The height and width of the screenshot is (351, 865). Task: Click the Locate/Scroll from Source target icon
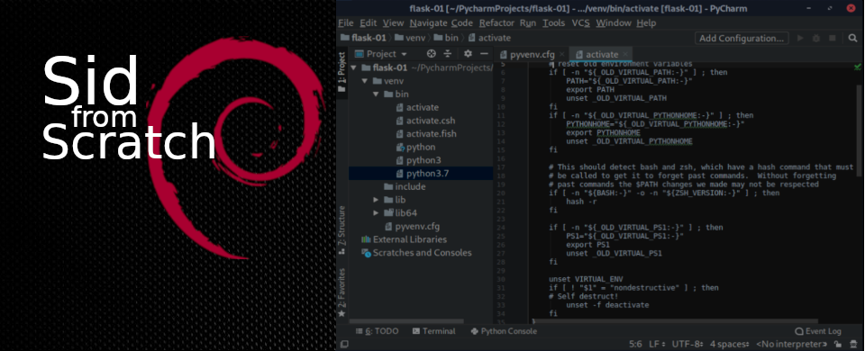point(432,54)
